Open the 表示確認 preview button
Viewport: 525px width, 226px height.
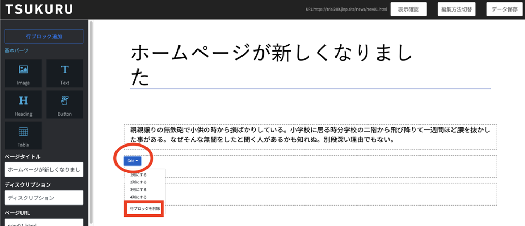408,9
